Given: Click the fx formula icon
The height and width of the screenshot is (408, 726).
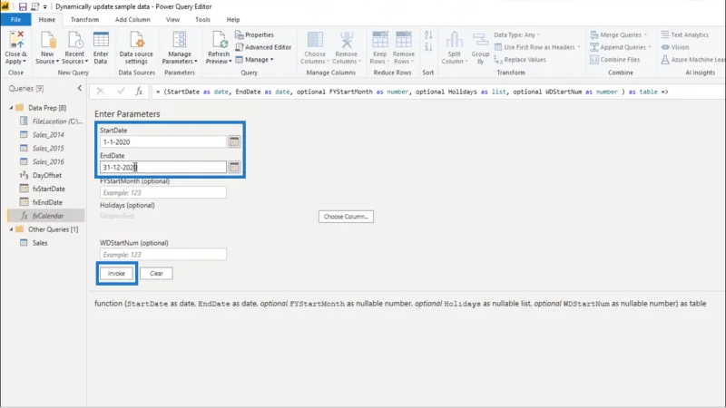Looking at the screenshot, I should click(139, 92).
